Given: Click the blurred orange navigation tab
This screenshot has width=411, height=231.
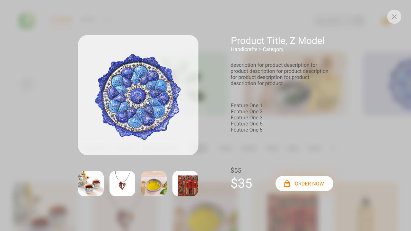Looking at the screenshot, I should point(61,20).
